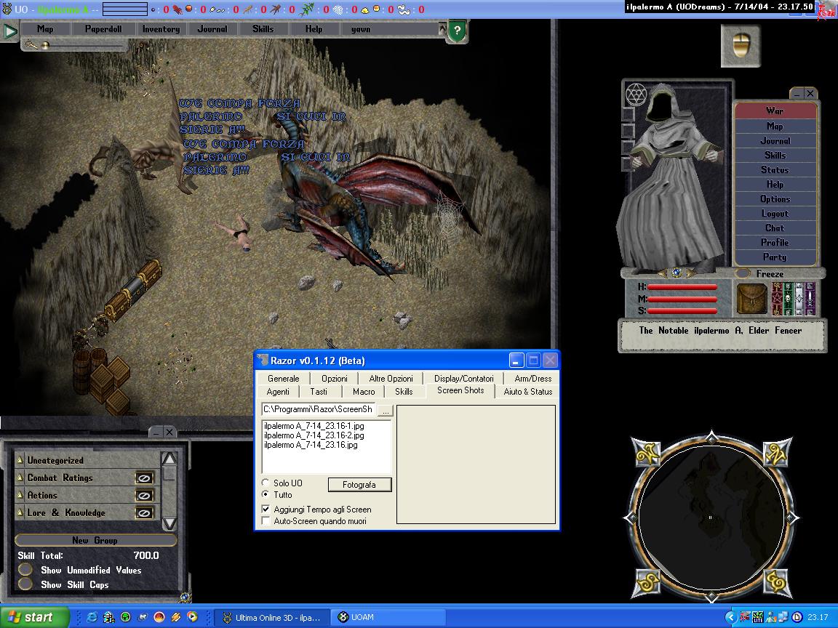Image resolution: width=838 pixels, height=628 pixels.
Task: Toggle visibility of Combat Ratings group
Action: [x=144, y=478]
